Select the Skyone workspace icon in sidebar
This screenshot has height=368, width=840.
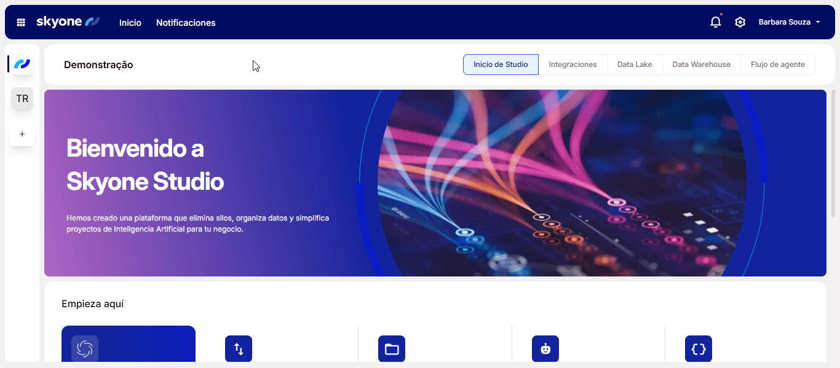[x=22, y=63]
